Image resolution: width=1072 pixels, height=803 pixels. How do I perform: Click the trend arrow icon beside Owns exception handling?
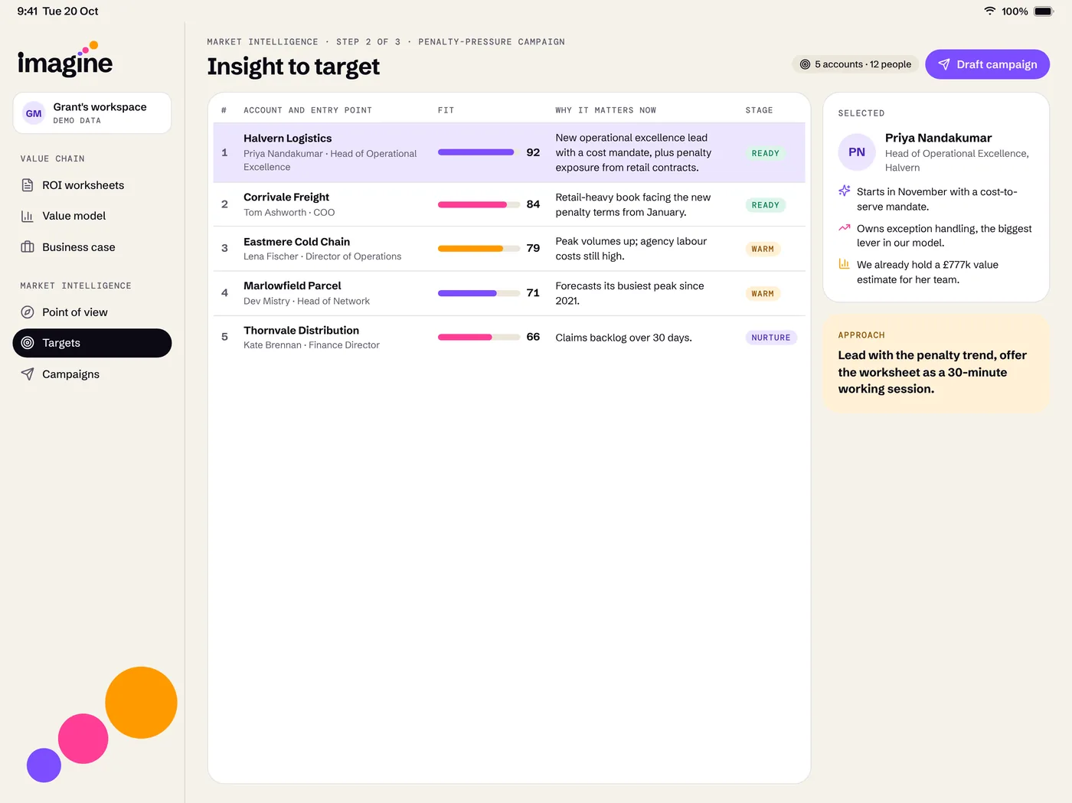[845, 227]
